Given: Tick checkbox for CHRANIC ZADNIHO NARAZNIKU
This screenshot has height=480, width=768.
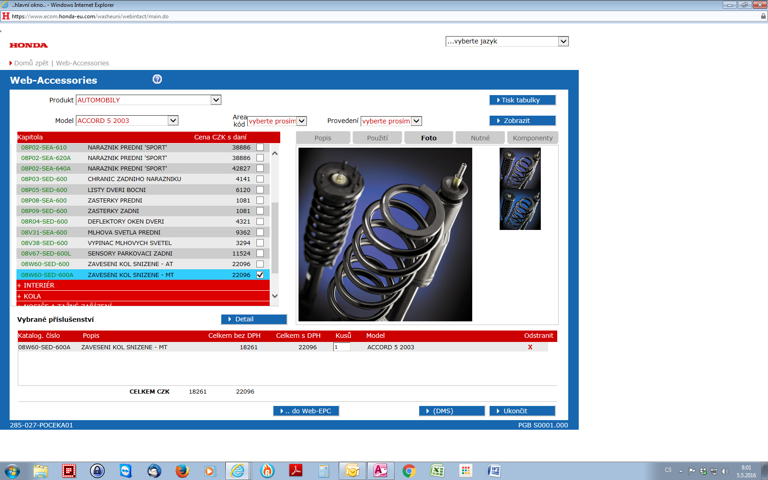Looking at the screenshot, I should [260, 179].
